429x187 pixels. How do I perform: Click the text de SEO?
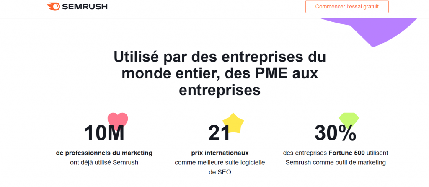click(220, 172)
